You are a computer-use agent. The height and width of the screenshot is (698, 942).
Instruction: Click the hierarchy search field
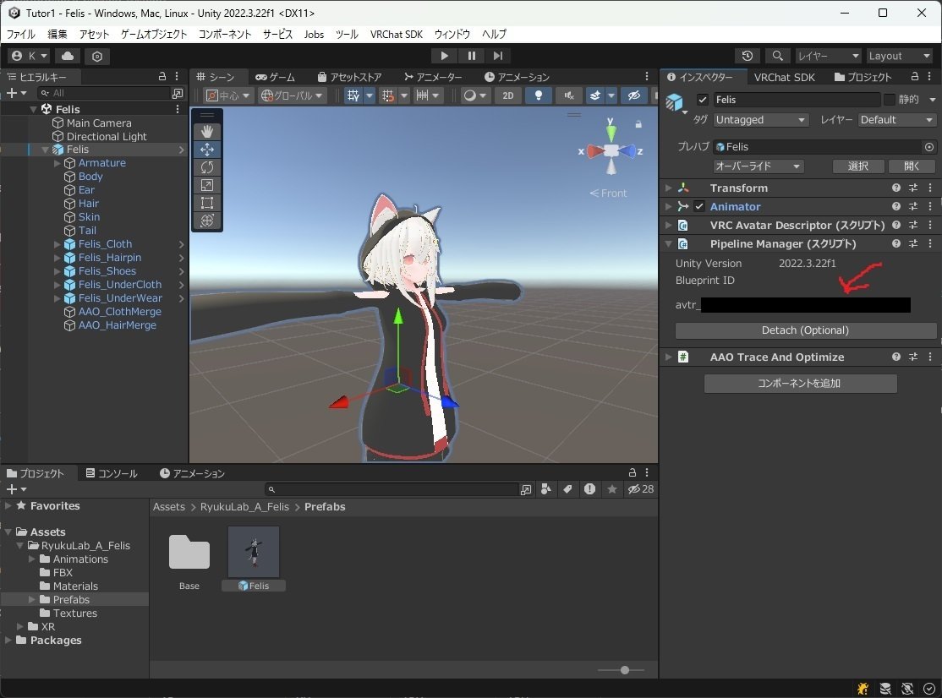(106, 93)
